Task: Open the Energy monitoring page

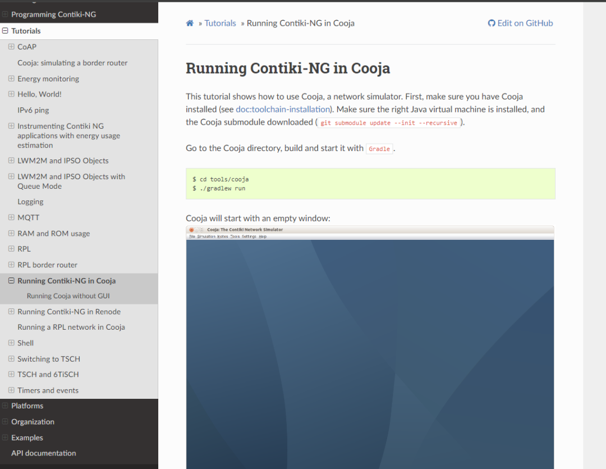Action: [48, 79]
